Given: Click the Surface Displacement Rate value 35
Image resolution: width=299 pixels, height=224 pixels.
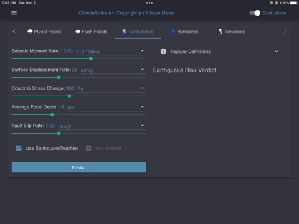Looking at the screenshot, I should click(x=75, y=70).
